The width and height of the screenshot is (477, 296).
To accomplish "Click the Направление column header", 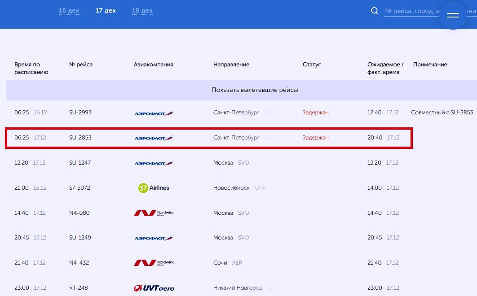I will pos(231,65).
